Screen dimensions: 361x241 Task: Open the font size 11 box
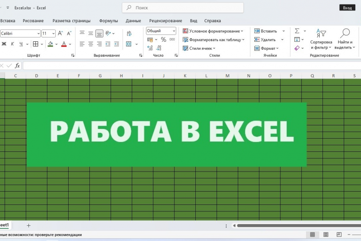(49, 33)
